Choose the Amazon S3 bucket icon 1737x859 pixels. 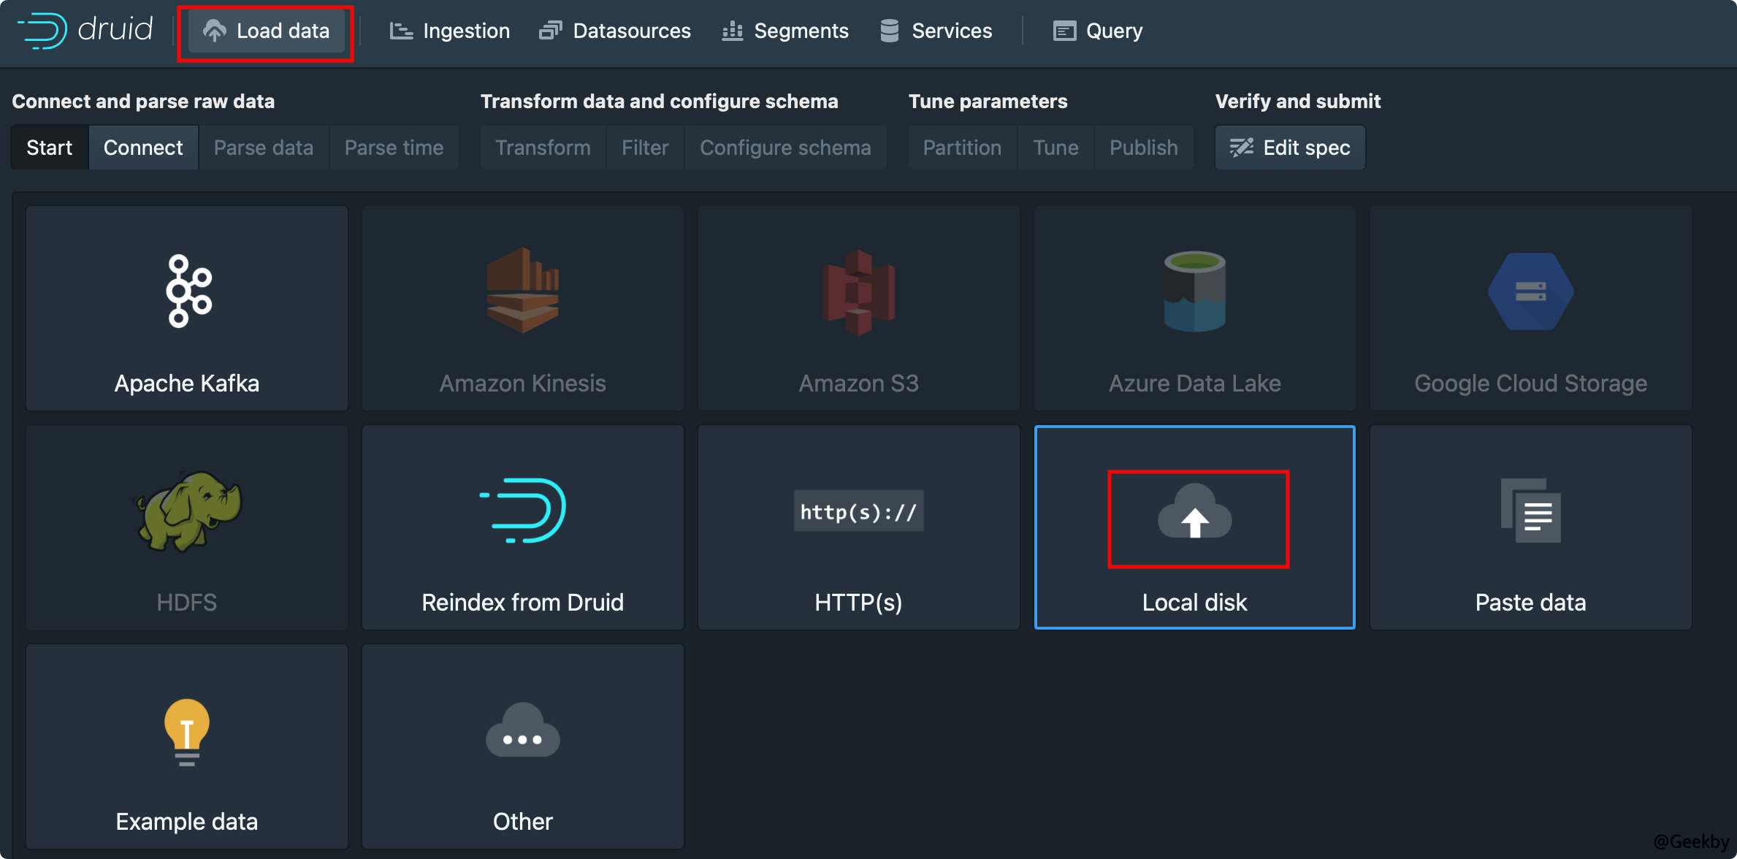(859, 292)
